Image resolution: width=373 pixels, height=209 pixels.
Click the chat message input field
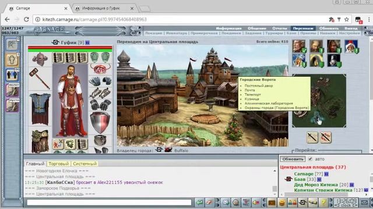(109, 203)
